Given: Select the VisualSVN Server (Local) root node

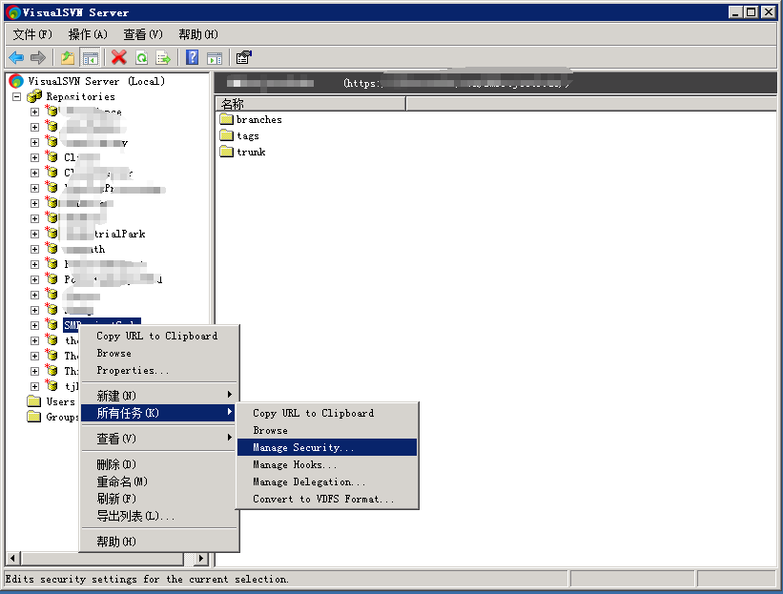Looking at the screenshot, I should (x=96, y=81).
